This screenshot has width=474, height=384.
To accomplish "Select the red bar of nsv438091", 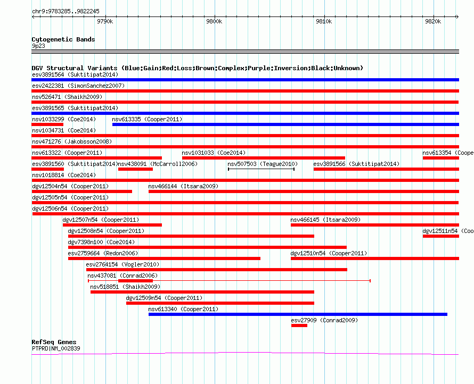I will tap(135, 169).
